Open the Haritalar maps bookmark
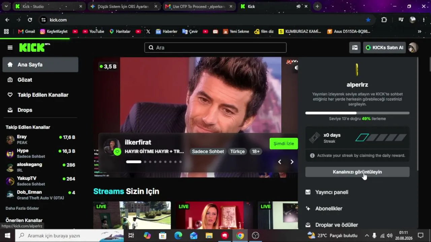This screenshot has height=242, width=431. tap(120, 31)
